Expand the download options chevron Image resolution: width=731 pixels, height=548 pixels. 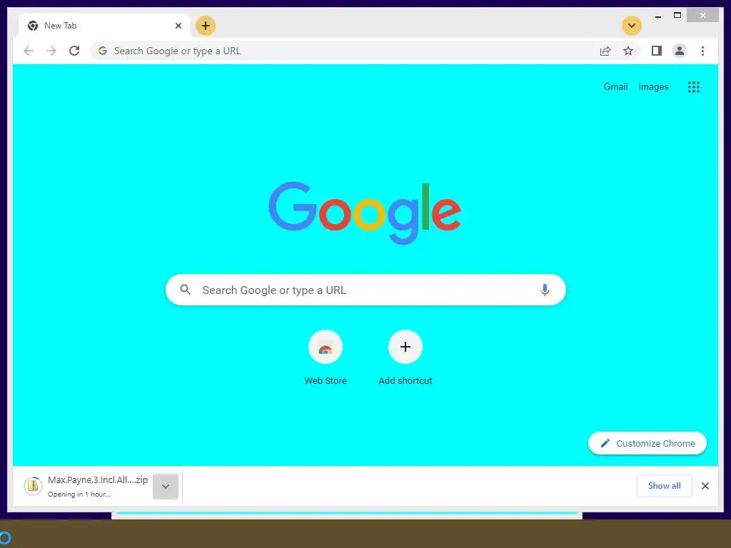[x=166, y=487]
